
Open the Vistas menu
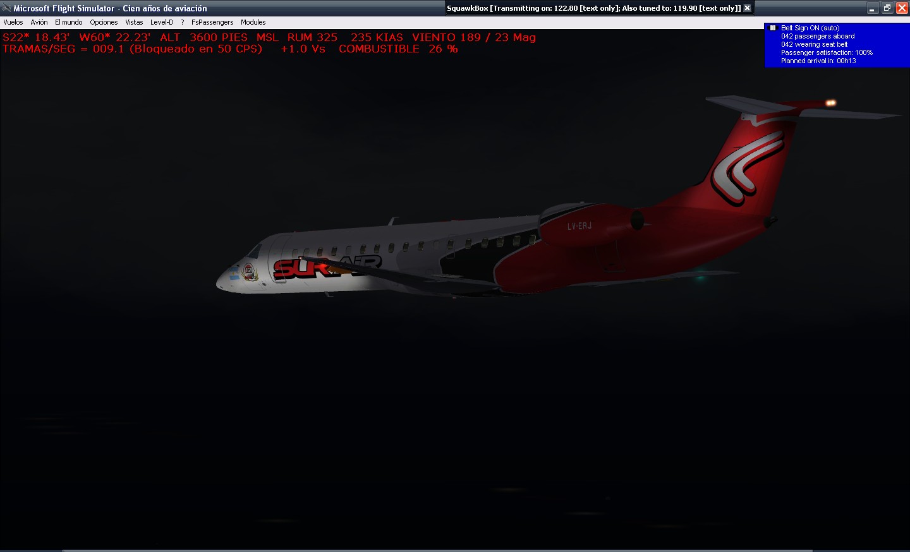[134, 22]
